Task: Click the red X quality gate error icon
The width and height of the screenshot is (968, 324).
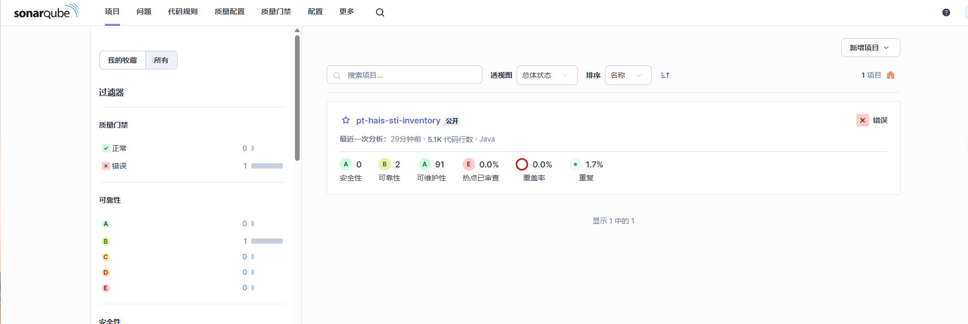Action: pyautogui.click(x=863, y=120)
